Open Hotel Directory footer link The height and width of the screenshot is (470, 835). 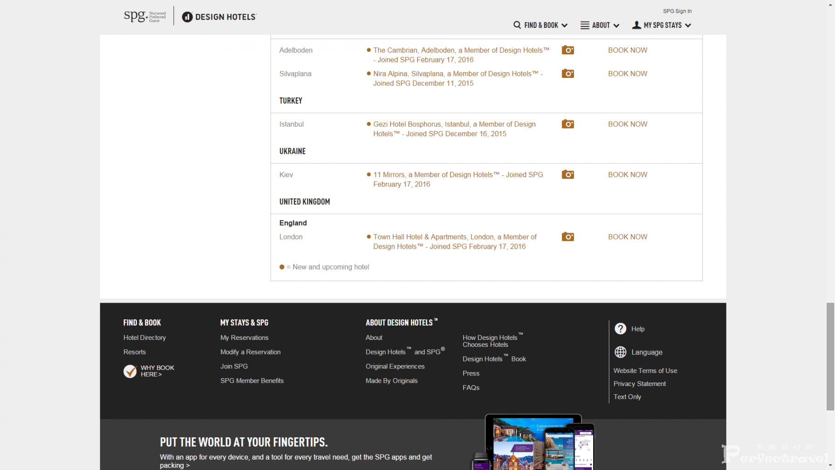[x=144, y=338]
